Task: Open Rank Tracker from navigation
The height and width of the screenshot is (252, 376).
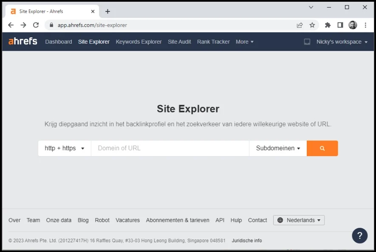Action: pos(213,42)
